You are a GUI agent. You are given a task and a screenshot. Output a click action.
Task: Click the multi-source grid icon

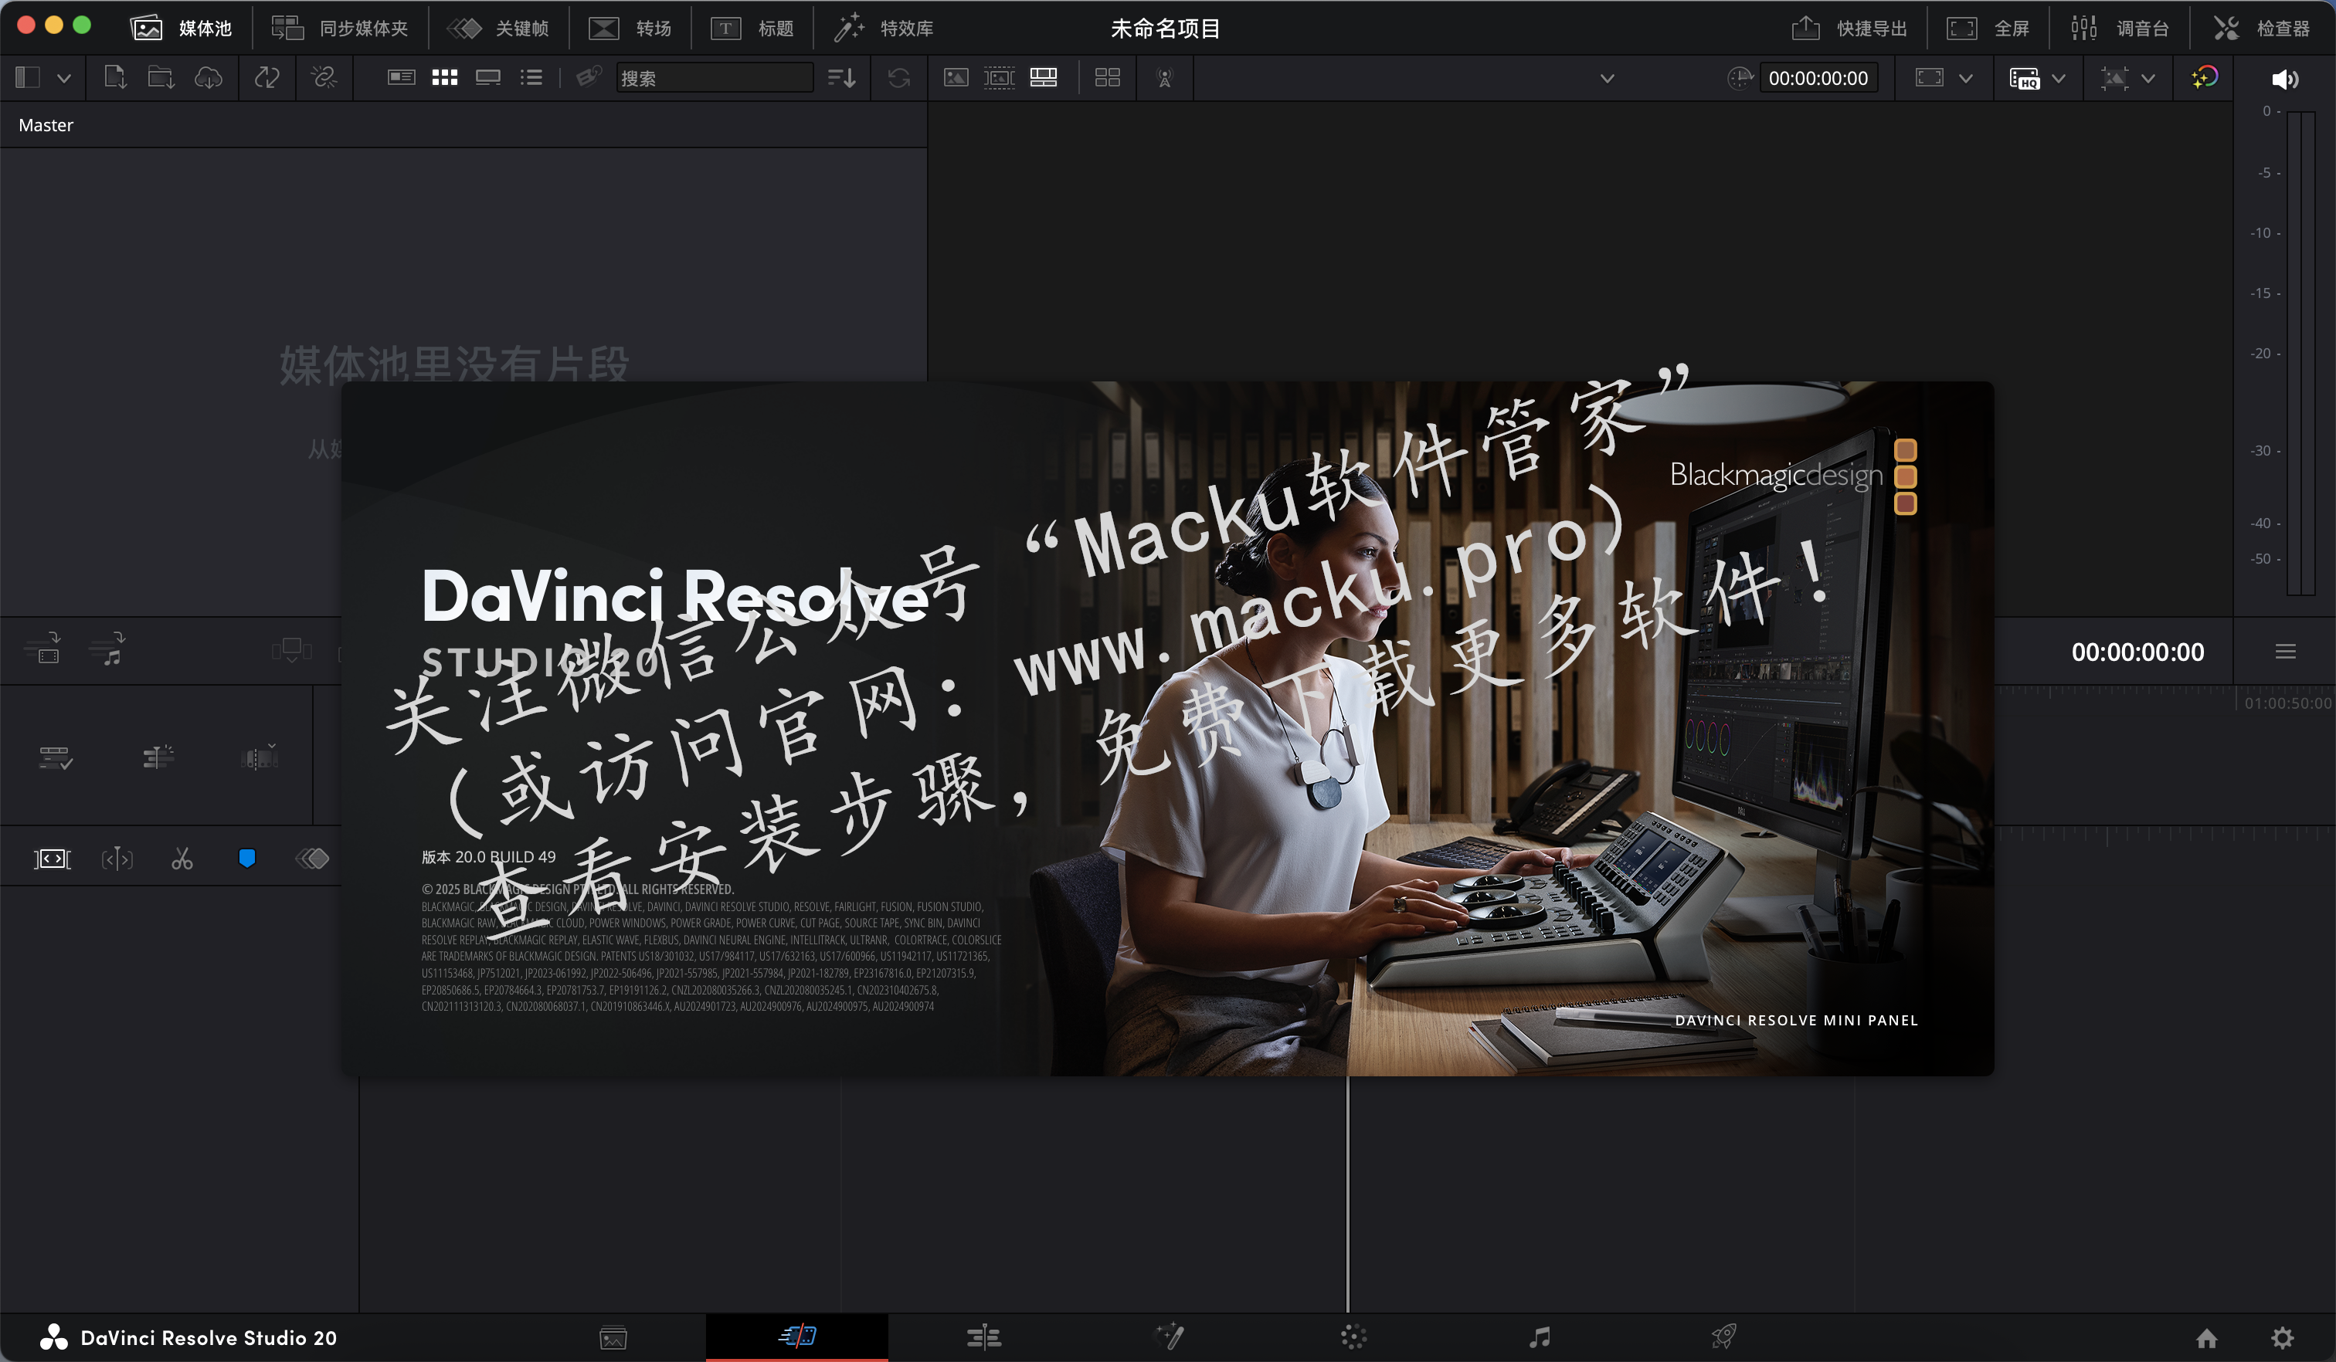click(1108, 78)
